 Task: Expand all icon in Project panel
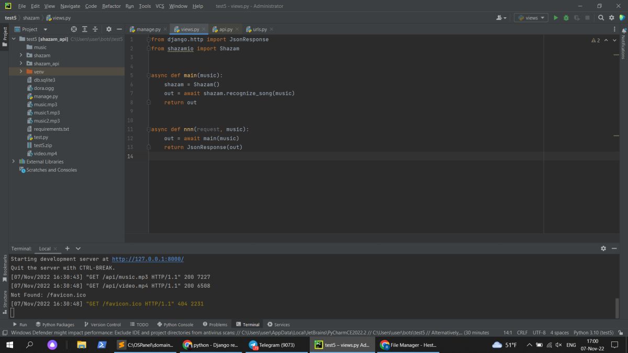[85, 29]
